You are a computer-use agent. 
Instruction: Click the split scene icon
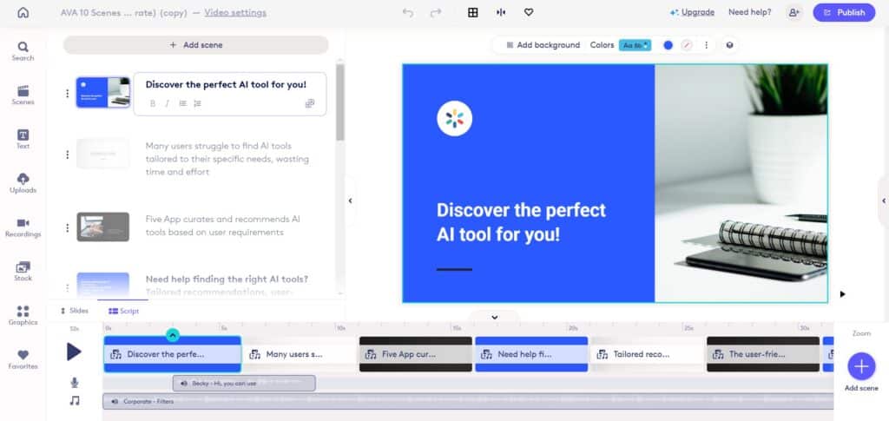pyautogui.click(x=501, y=12)
